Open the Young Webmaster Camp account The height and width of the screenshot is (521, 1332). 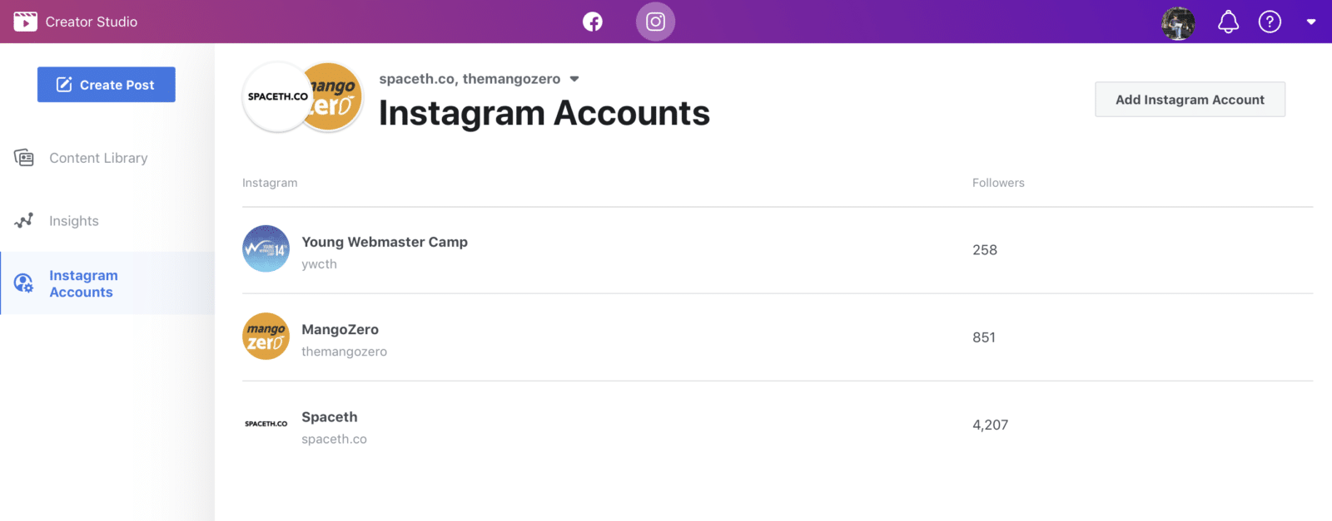click(x=385, y=243)
